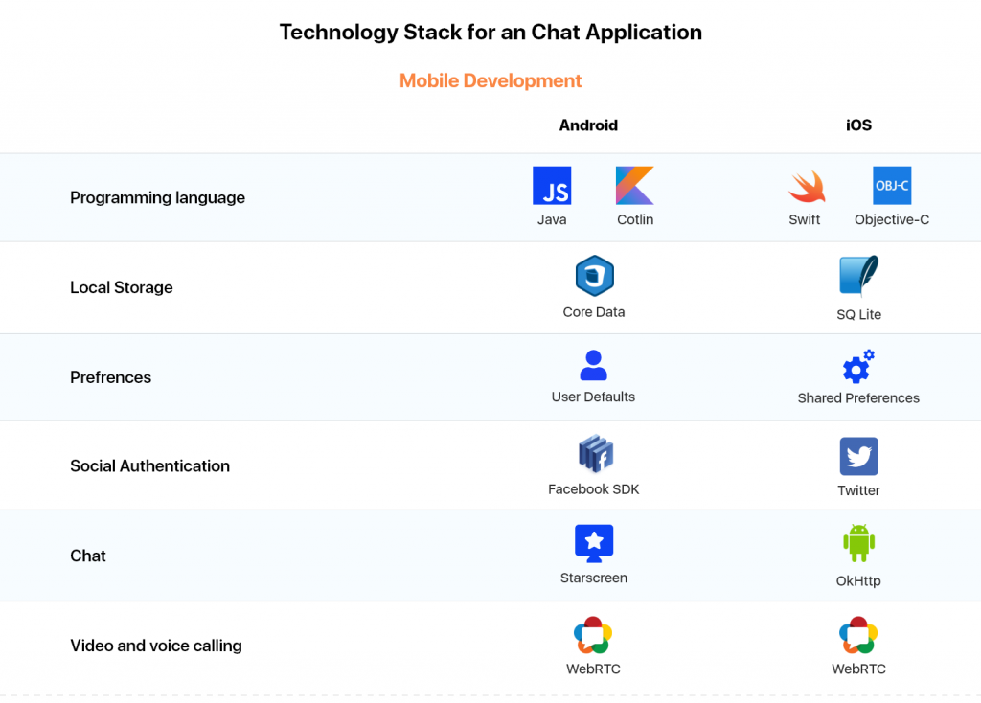Image resolution: width=981 pixels, height=703 pixels.
Task: Click the orange Swift bird icon
Action: click(x=807, y=187)
